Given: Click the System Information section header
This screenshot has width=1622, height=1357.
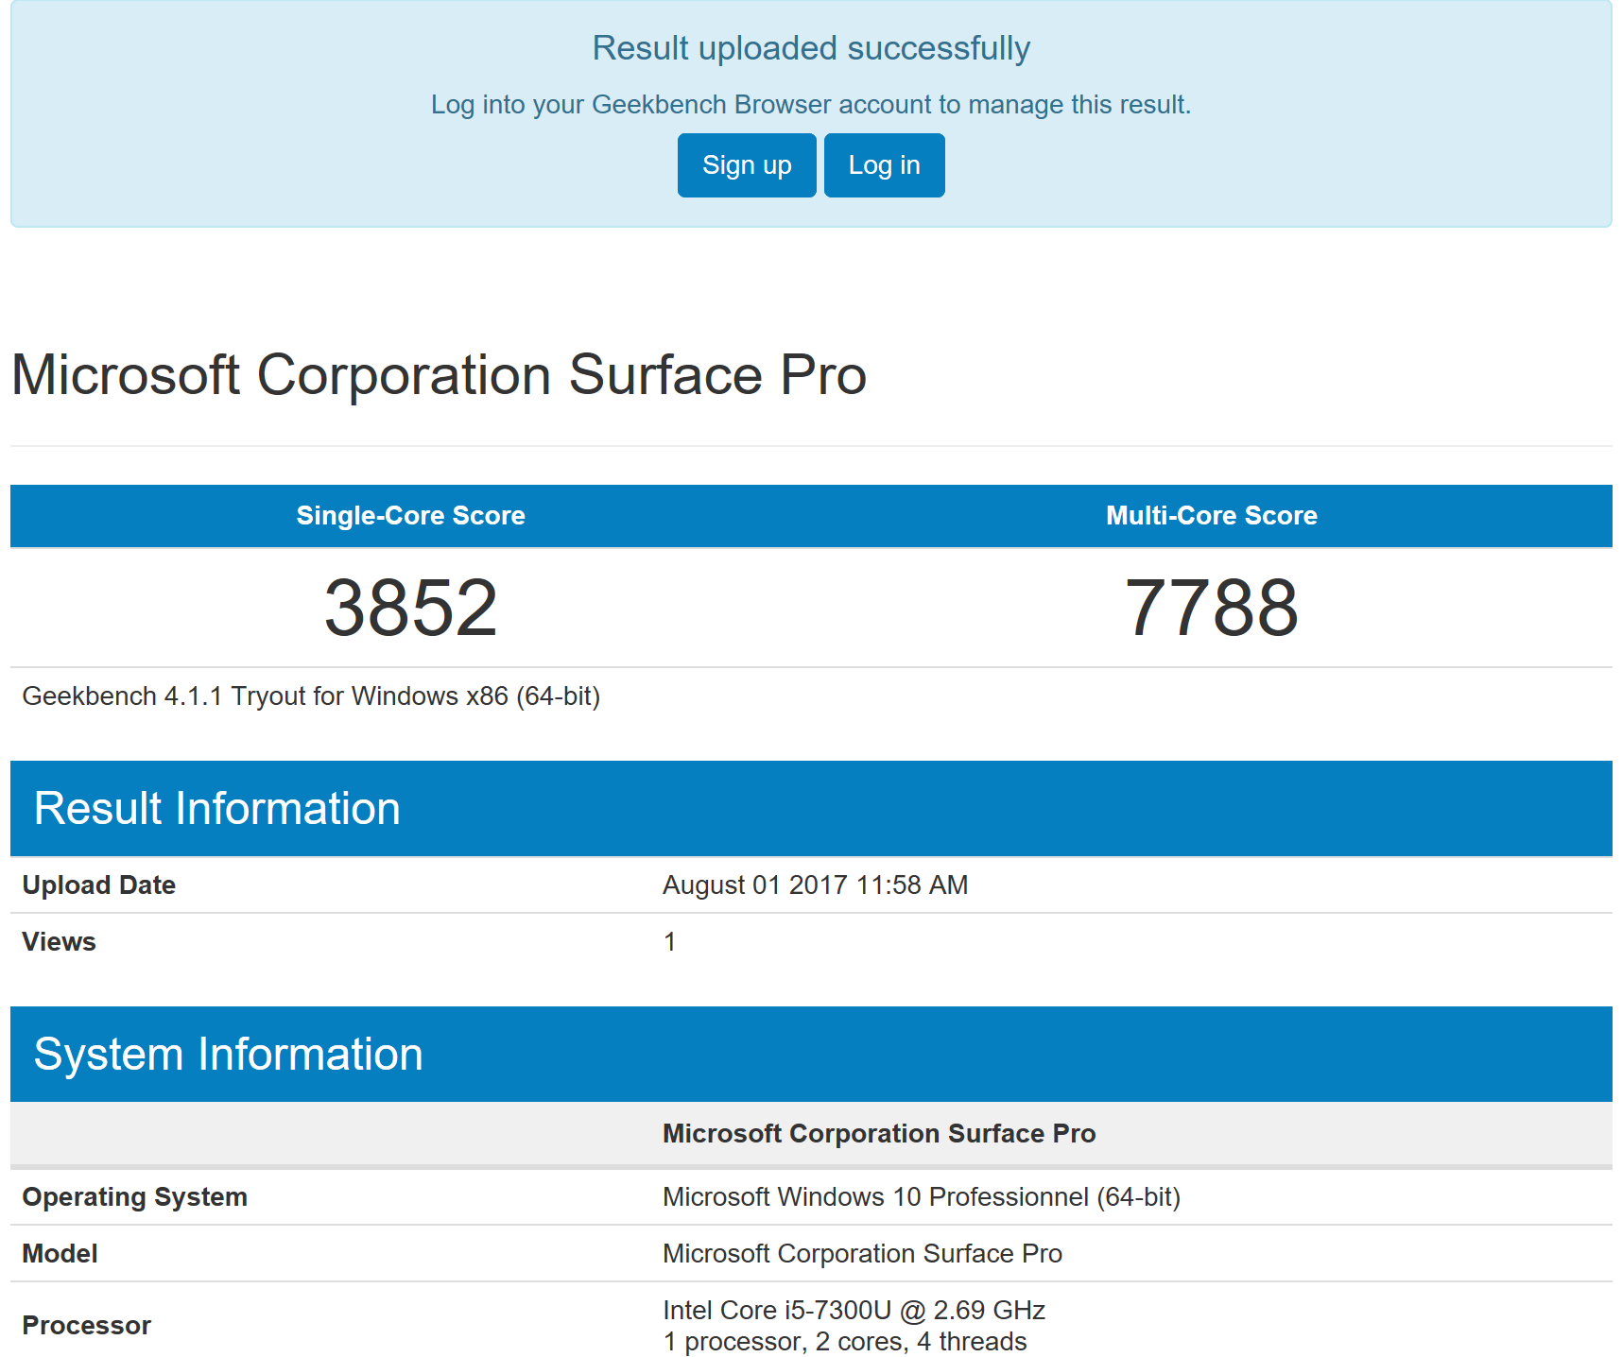Looking at the screenshot, I should click(x=811, y=1055).
